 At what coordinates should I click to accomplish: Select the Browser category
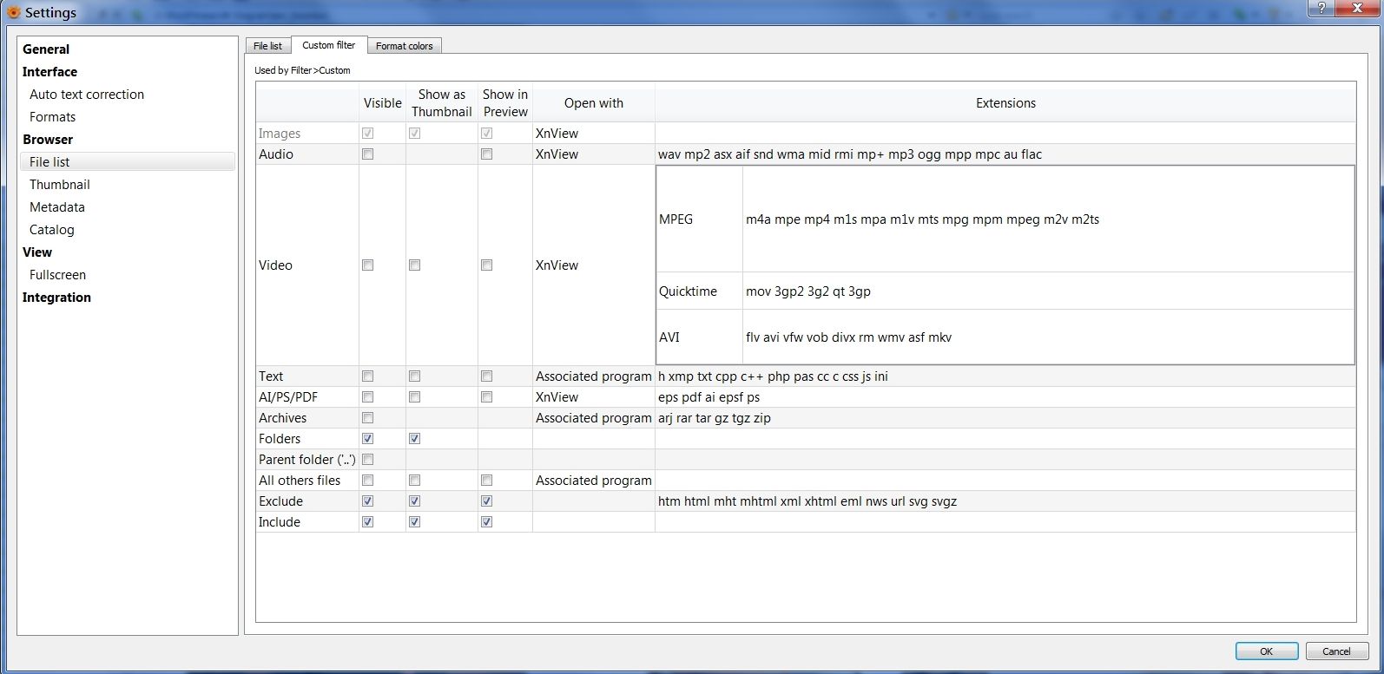(48, 140)
